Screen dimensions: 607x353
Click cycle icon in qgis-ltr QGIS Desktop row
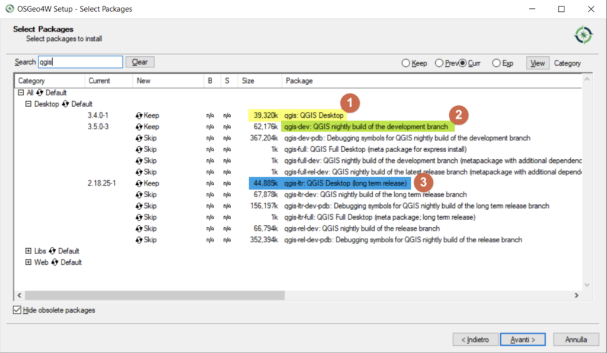[x=139, y=183]
